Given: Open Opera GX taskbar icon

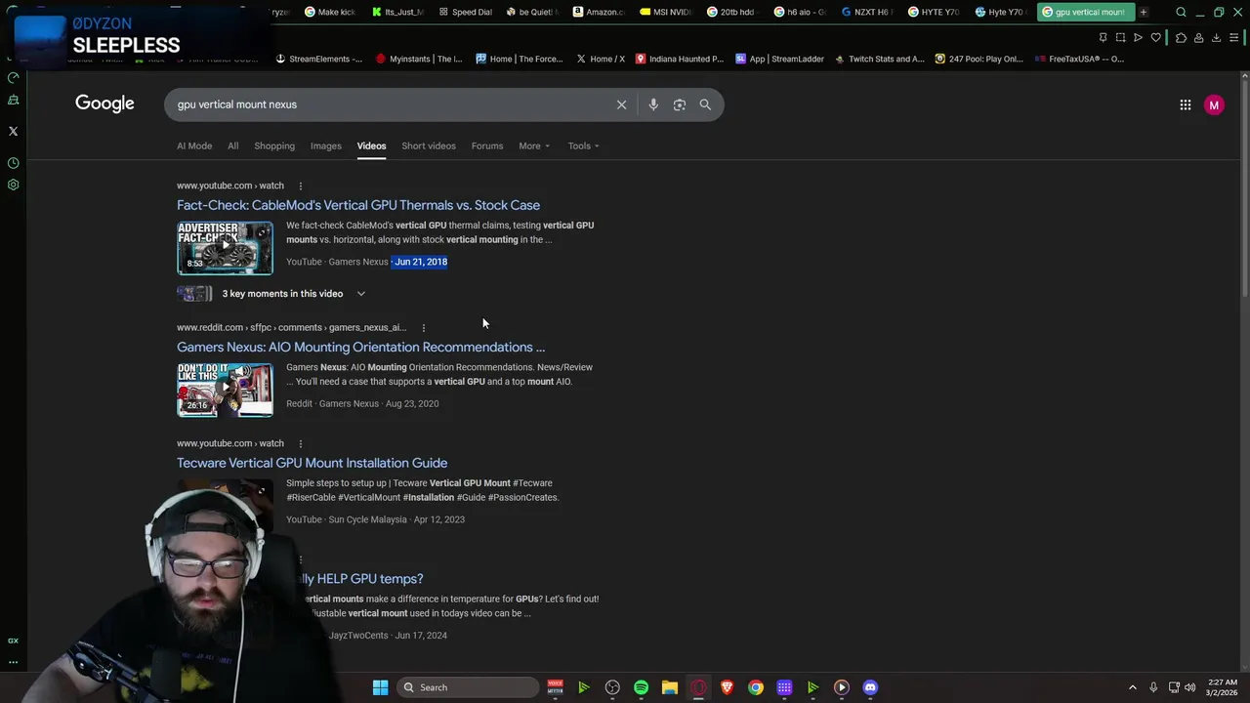Looking at the screenshot, I should pos(698,687).
